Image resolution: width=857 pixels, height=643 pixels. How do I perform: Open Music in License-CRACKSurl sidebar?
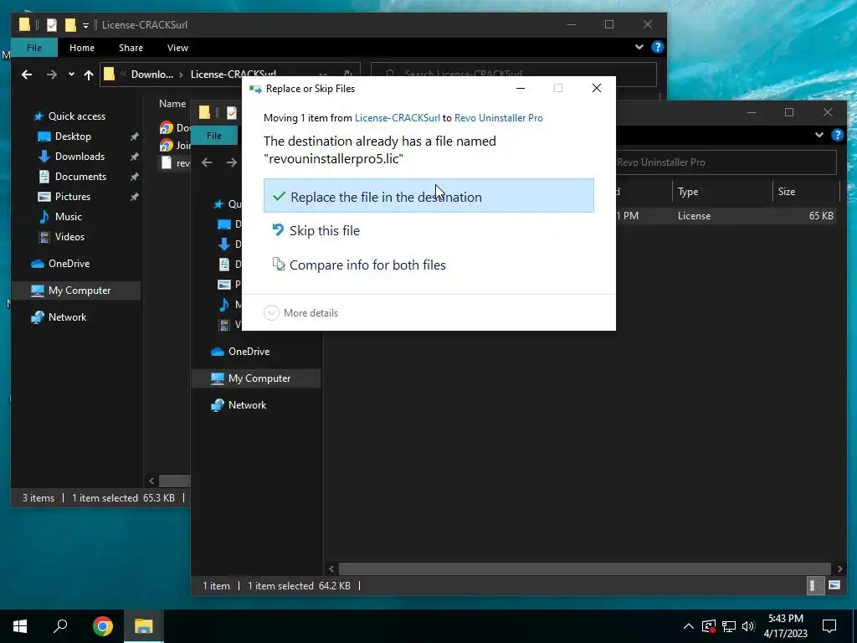click(x=69, y=217)
